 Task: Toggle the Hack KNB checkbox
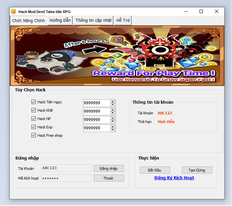point(33,110)
